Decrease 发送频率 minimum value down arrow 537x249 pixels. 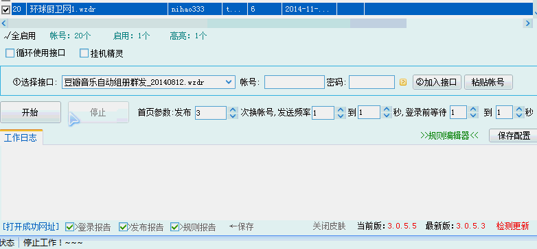point(341,116)
